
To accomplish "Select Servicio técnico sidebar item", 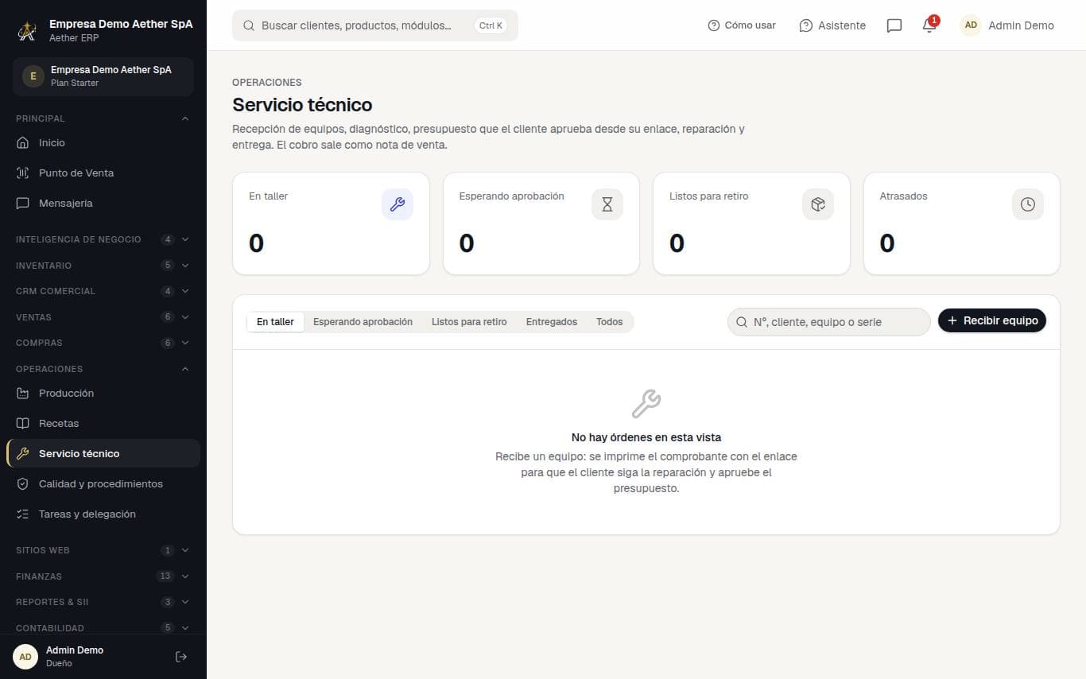I will [103, 454].
